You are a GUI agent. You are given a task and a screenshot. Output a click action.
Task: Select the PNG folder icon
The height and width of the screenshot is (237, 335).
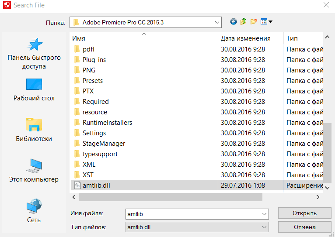(77, 70)
